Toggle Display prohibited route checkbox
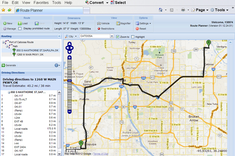 click(20, 29)
